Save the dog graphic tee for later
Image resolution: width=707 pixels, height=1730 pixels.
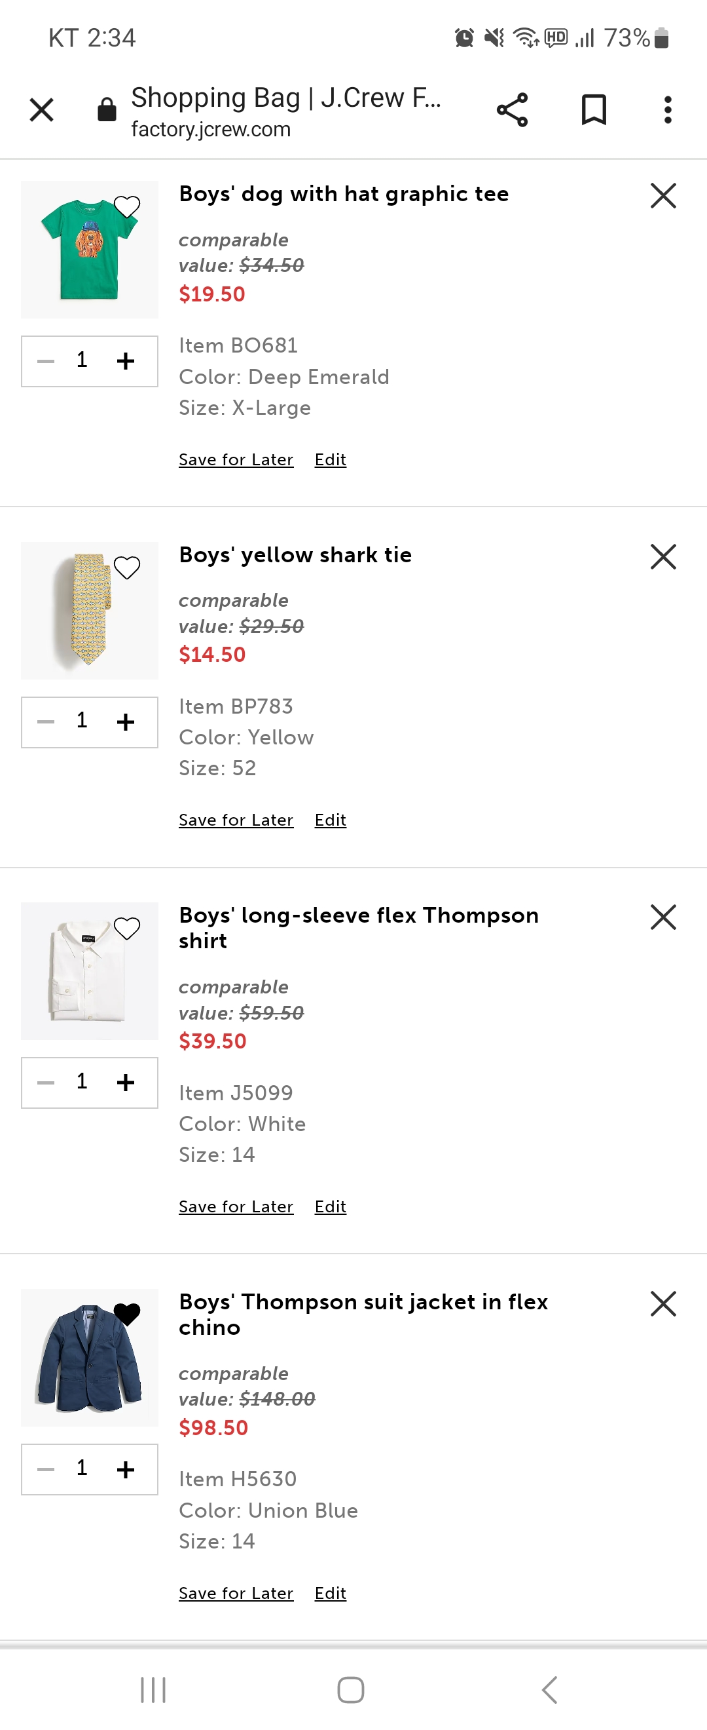click(x=236, y=460)
